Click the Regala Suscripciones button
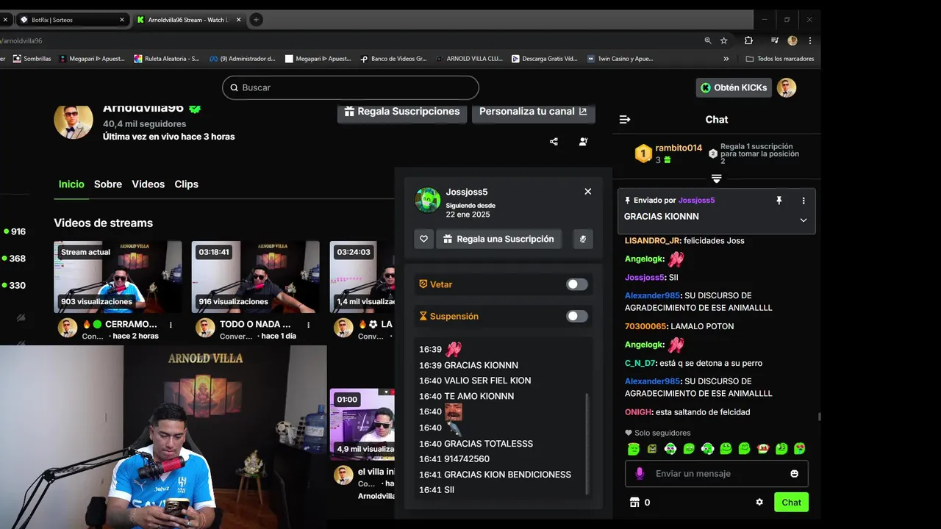The width and height of the screenshot is (941, 529). [401, 112]
